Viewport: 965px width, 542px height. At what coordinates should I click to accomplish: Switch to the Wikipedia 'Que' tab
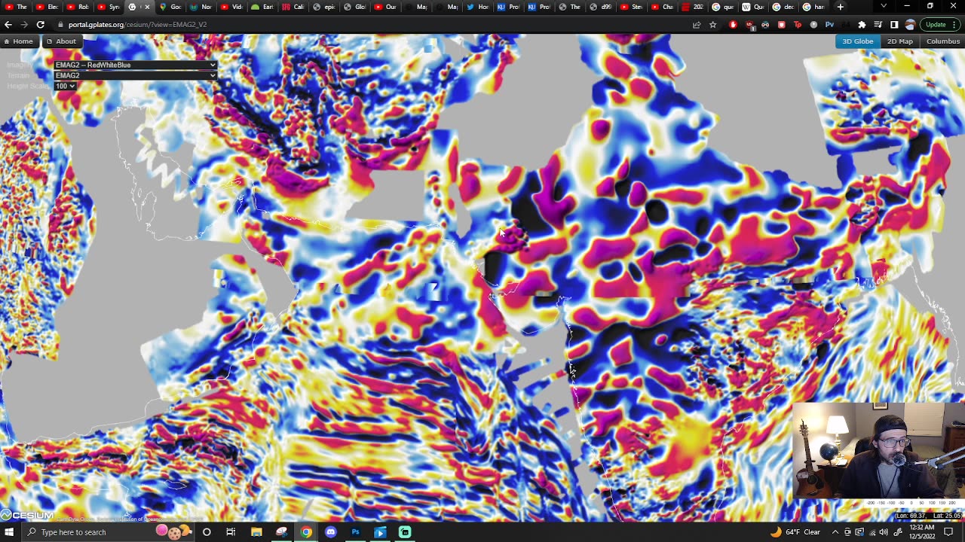(x=754, y=7)
